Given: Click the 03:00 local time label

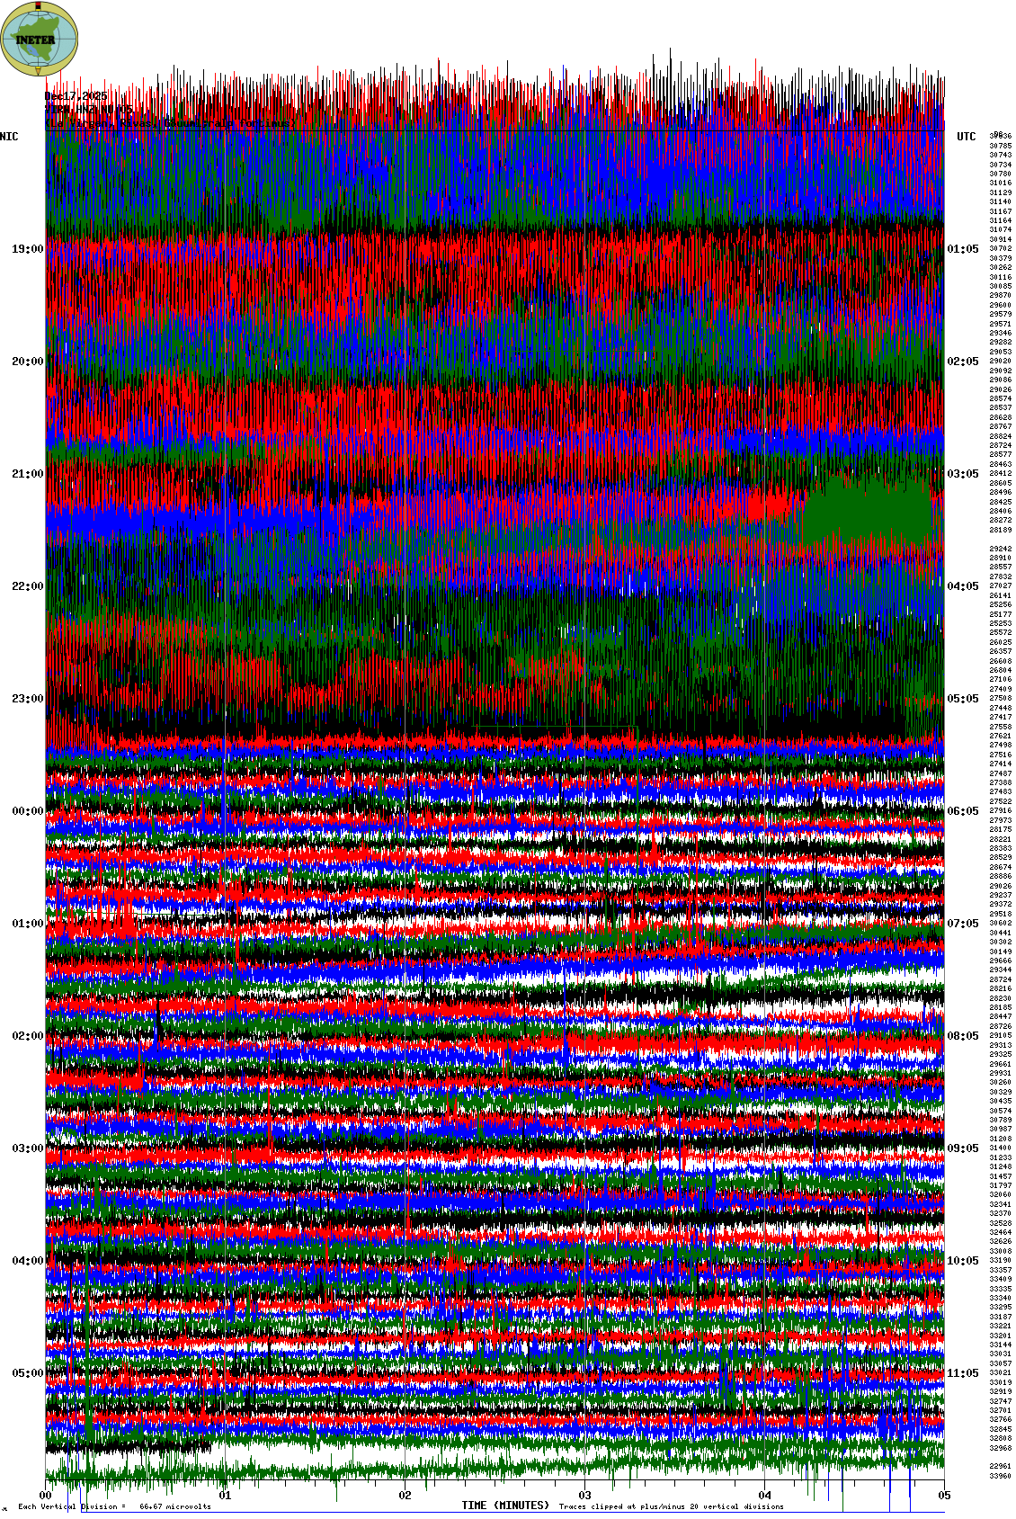Looking at the screenshot, I should [27, 1148].
